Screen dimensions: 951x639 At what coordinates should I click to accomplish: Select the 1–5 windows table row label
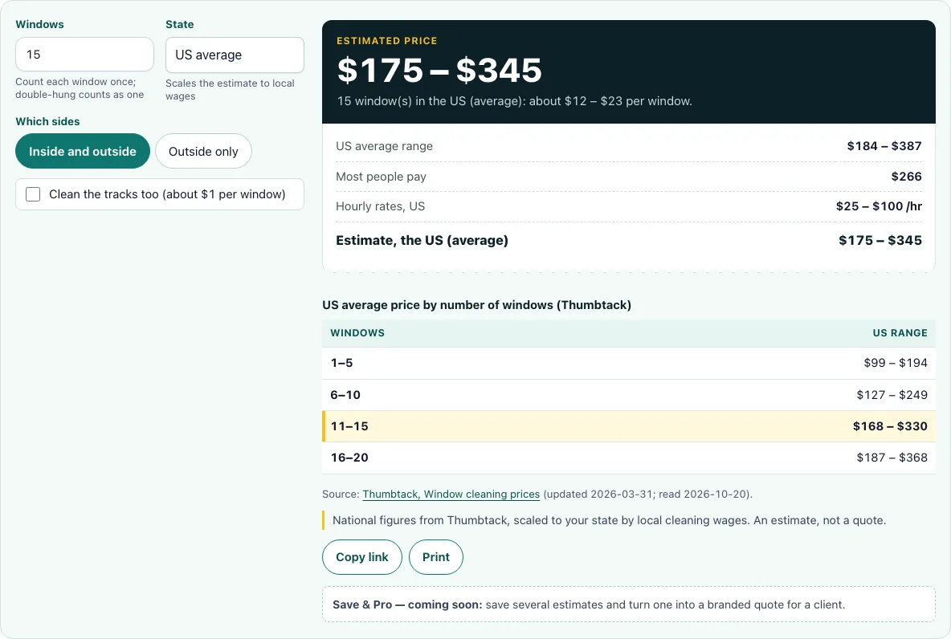click(x=341, y=363)
